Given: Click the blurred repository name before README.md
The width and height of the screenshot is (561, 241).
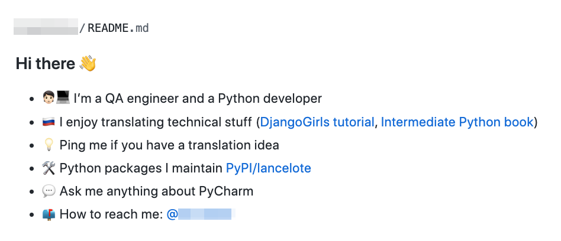Looking at the screenshot, I should [x=46, y=27].
